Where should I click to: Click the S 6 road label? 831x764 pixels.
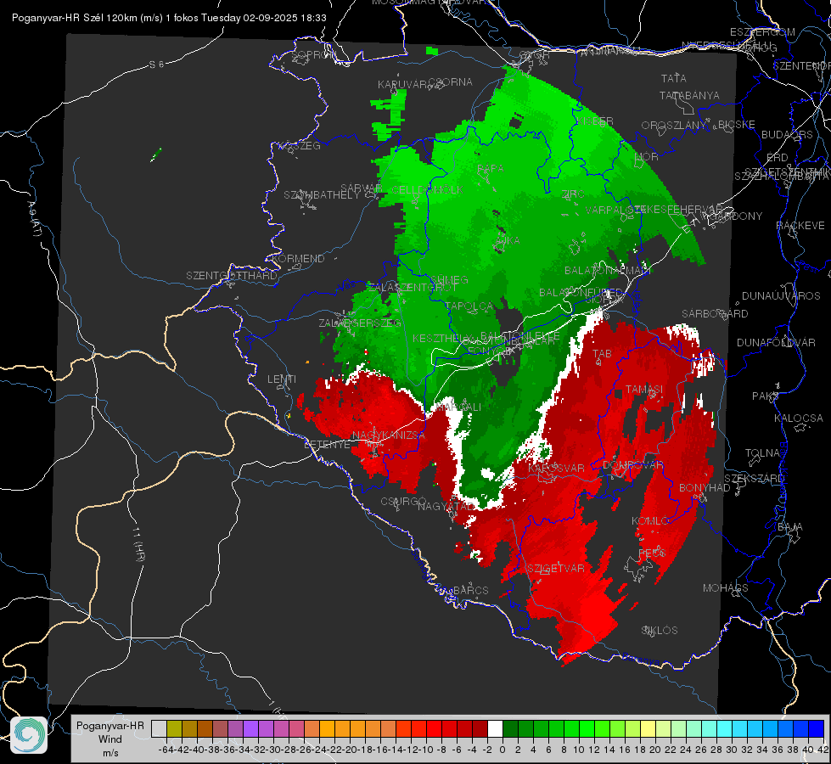coord(156,65)
